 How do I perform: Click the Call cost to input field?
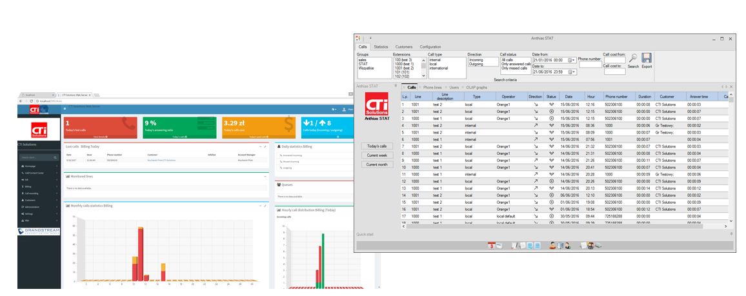coord(614,72)
